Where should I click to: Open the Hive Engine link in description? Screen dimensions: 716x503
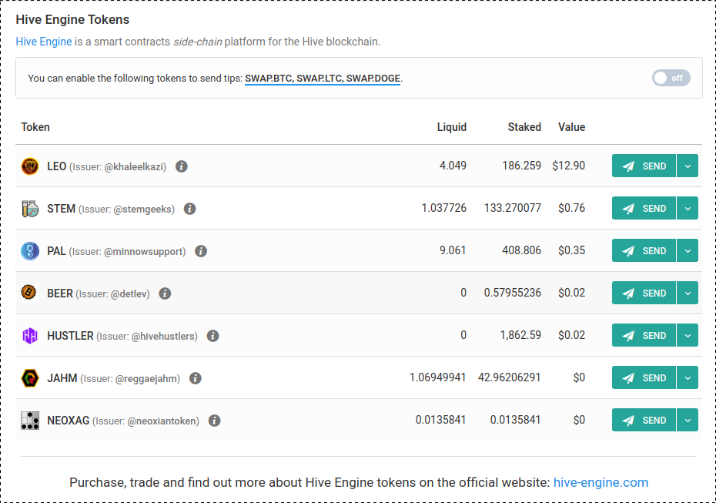pos(44,42)
